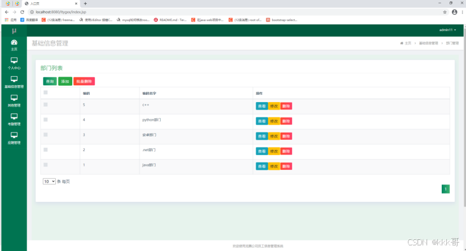Image resolution: width=466 pixels, height=251 pixels.
Task: Click the red 批量删除 button
Action: [84, 81]
